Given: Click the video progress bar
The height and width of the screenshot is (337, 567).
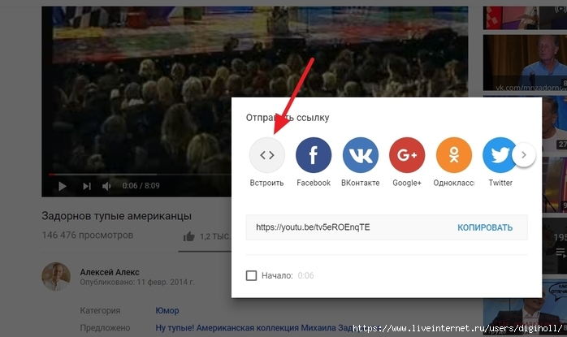Looking at the screenshot, I should 140,175.
